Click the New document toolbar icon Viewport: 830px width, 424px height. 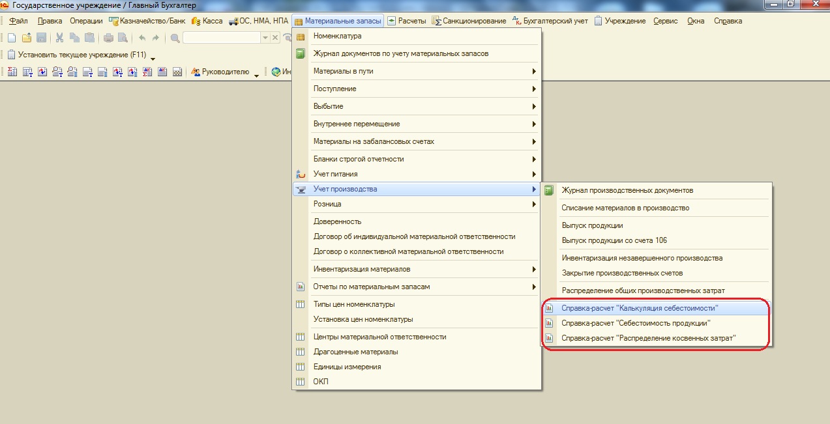click(x=11, y=38)
